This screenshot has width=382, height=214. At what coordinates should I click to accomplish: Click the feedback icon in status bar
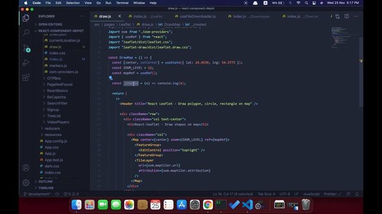pyautogui.click(x=349, y=194)
